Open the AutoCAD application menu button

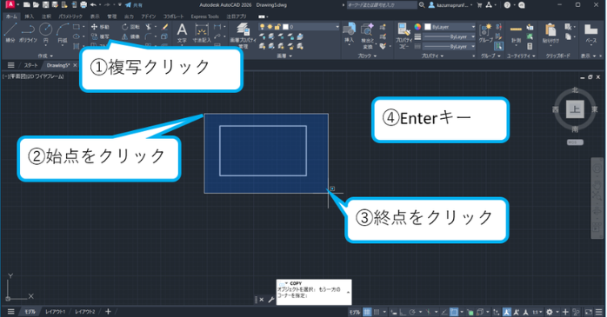[x=10, y=5]
